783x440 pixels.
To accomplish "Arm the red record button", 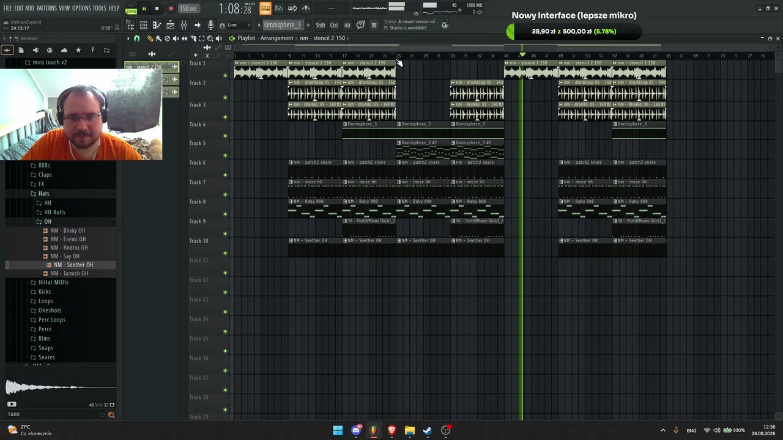I will 171,9.
